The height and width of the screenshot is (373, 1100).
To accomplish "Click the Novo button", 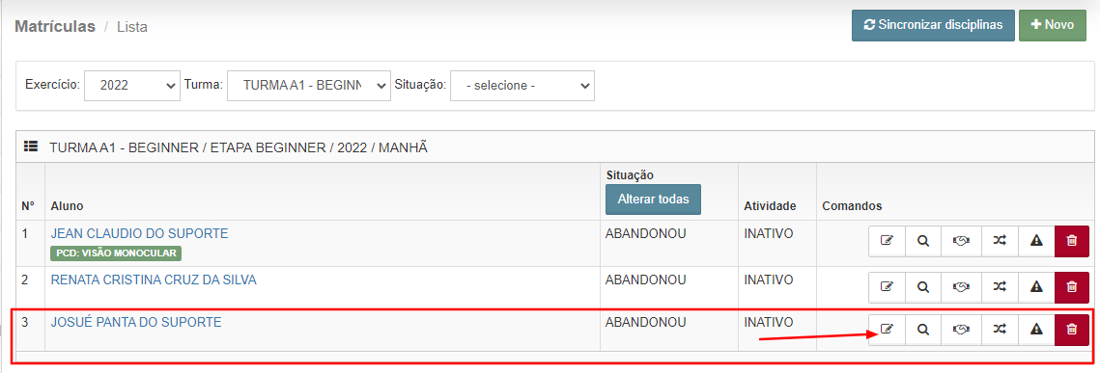I will tap(1053, 25).
